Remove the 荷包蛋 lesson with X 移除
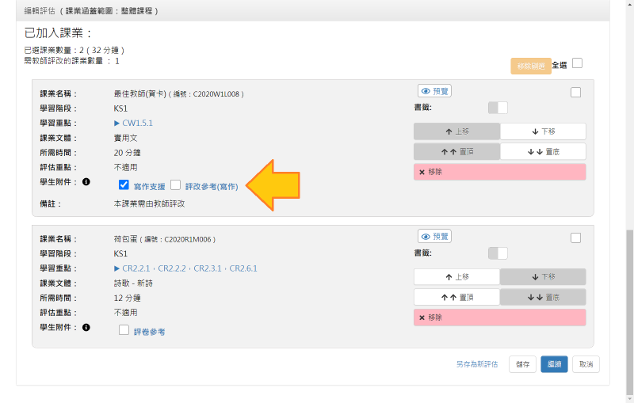The image size is (634, 403). click(x=499, y=317)
